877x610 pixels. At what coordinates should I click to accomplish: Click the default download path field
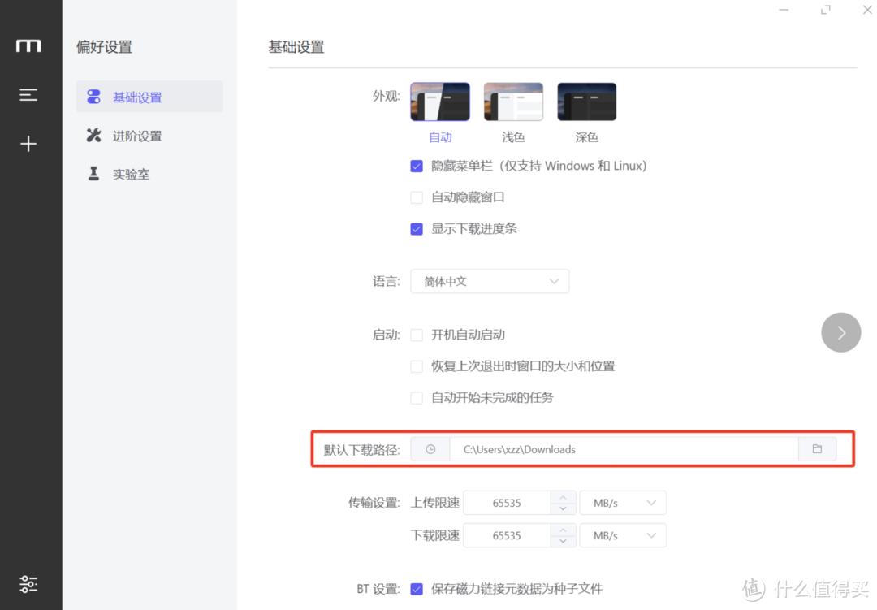pyautogui.click(x=624, y=449)
